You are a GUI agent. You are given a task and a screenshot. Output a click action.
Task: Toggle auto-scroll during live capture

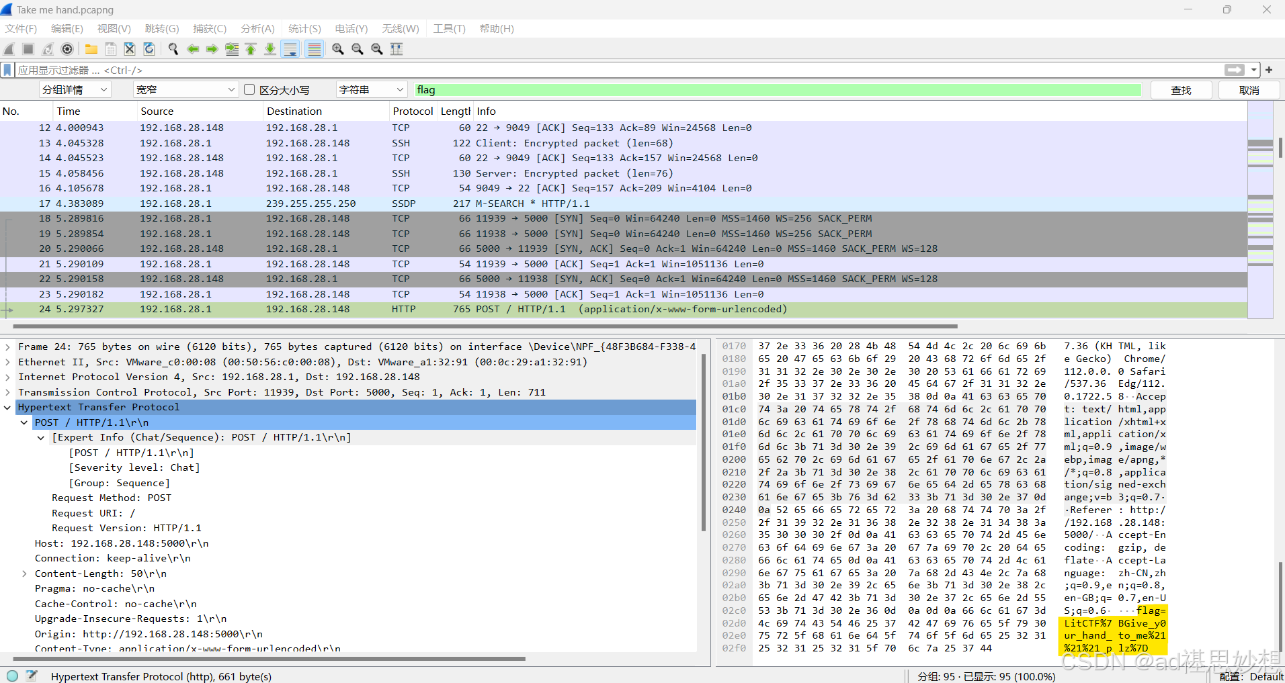pos(289,48)
